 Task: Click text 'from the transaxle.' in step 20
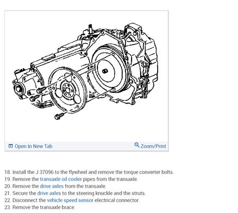pos(85,186)
